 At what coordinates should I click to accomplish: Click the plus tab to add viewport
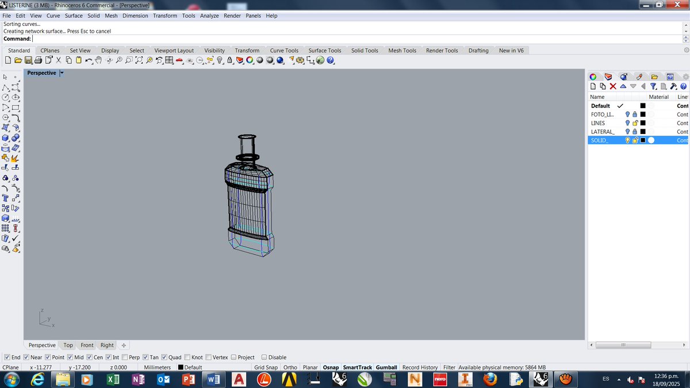point(124,345)
